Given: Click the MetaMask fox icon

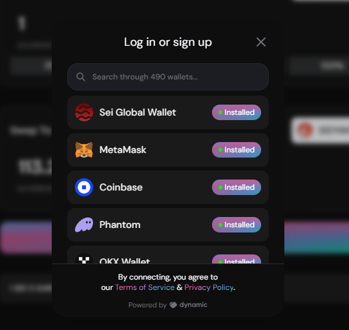Looking at the screenshot, I should 84,150.
